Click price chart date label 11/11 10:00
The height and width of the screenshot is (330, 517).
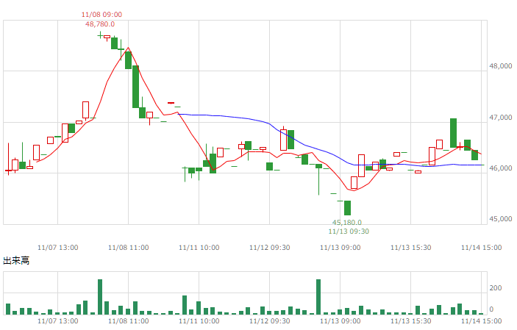click(199, 248)
